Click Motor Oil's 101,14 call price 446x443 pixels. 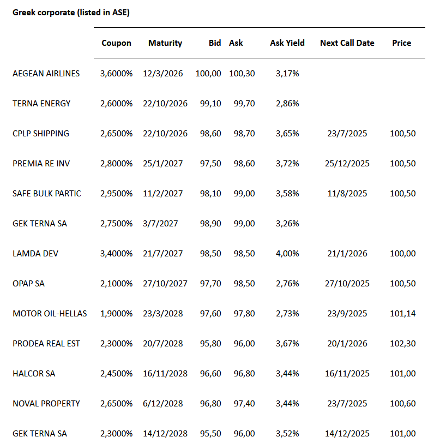click(403, 314)
